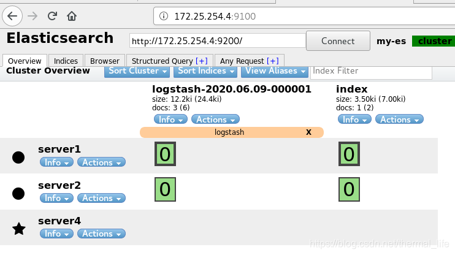Screen dimensions: 455x255
Task: Click the size: 3.50ki (7.00ki) text
Action: (370, 99)
